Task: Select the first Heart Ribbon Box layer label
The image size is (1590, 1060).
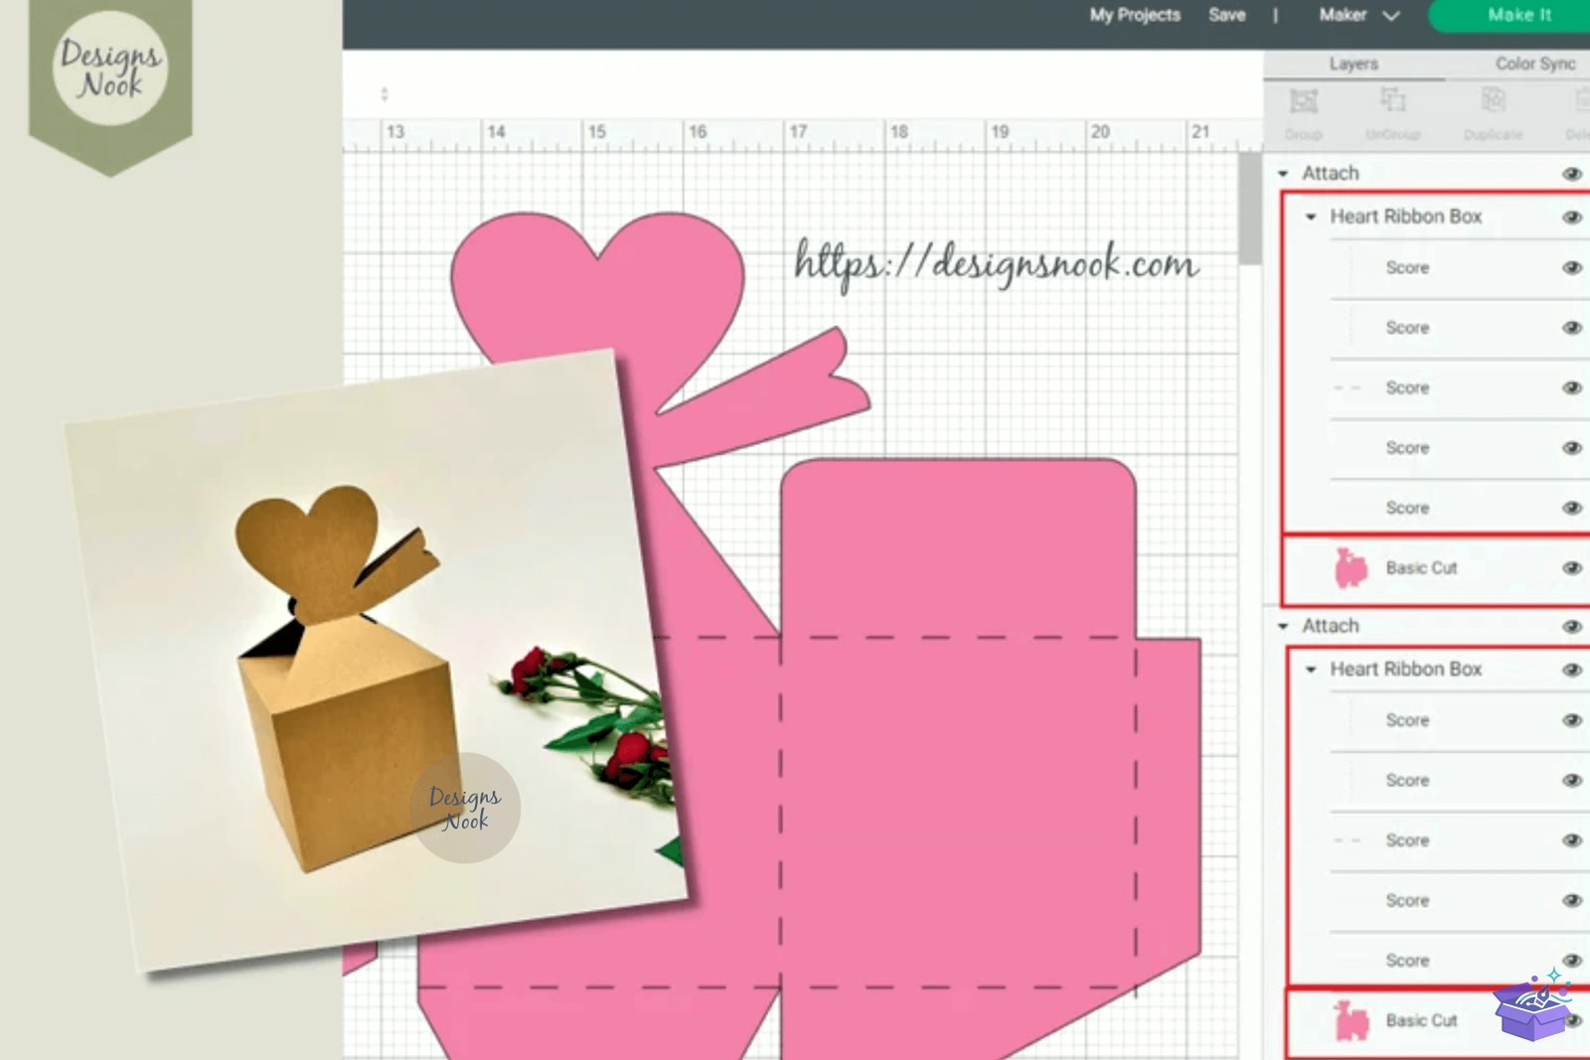Action: tap(1405, 217)
